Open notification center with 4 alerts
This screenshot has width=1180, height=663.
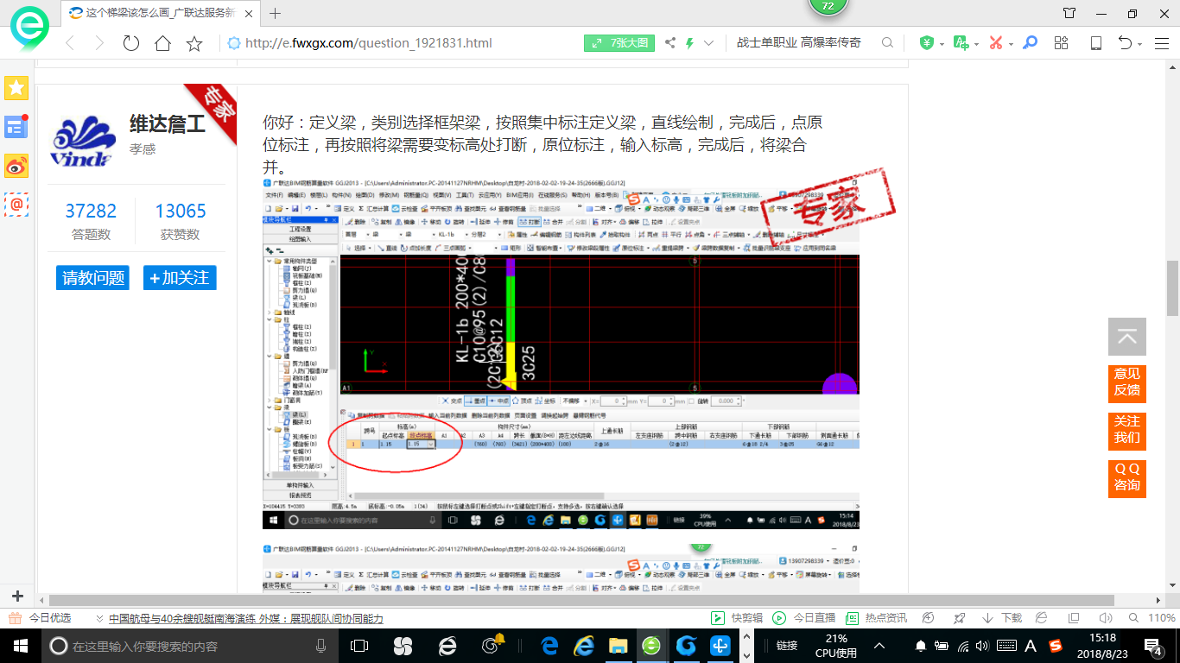coord(1155,645)
